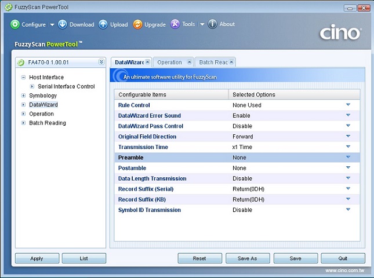The width and height of the screenshot is (374, 278).
Task: Click the orange Upgrade icon
Action: [x=137, y=24]
